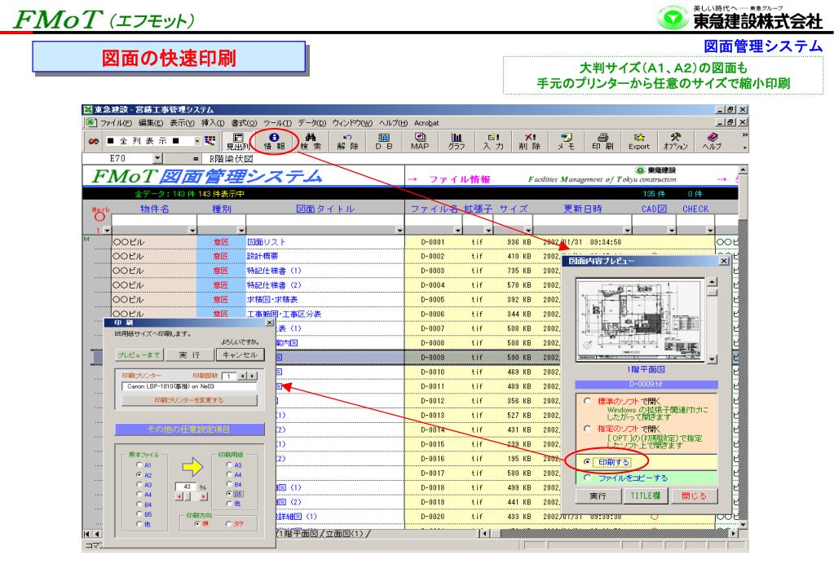The image size is (834, 577).
Task: Open the オプション tools icon
Action: pos(676,142)
